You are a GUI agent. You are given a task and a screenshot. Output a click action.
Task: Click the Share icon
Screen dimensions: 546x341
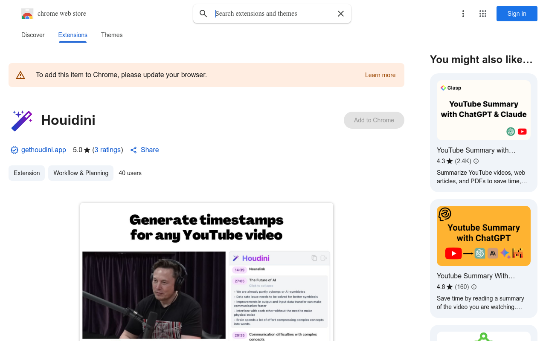134,150
